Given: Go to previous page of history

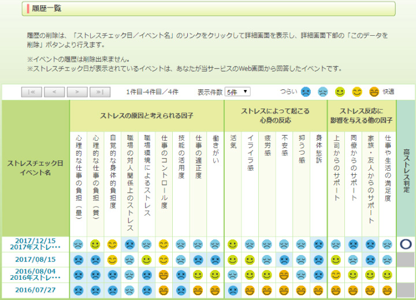Looking at the screenshot, I should [54, 92].
